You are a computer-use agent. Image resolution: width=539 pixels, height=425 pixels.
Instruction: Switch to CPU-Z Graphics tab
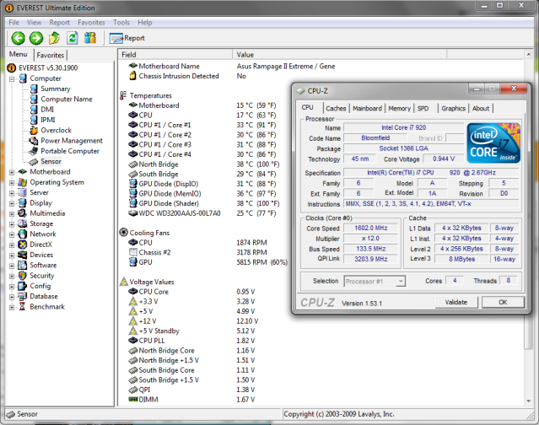(453, 108)
